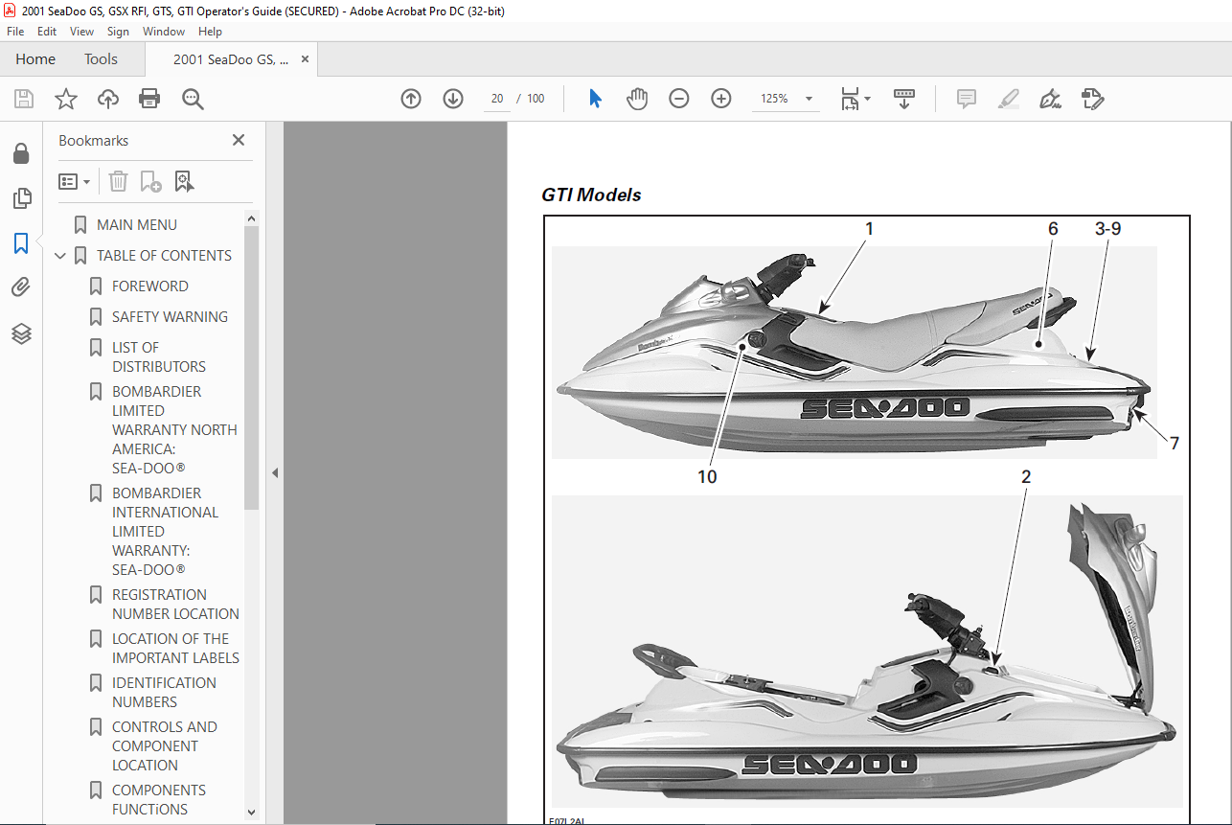This screenshot has height=825, width=1232.
Task: Open the File menu
Action: pyautogui.click(x=15, y=32)
